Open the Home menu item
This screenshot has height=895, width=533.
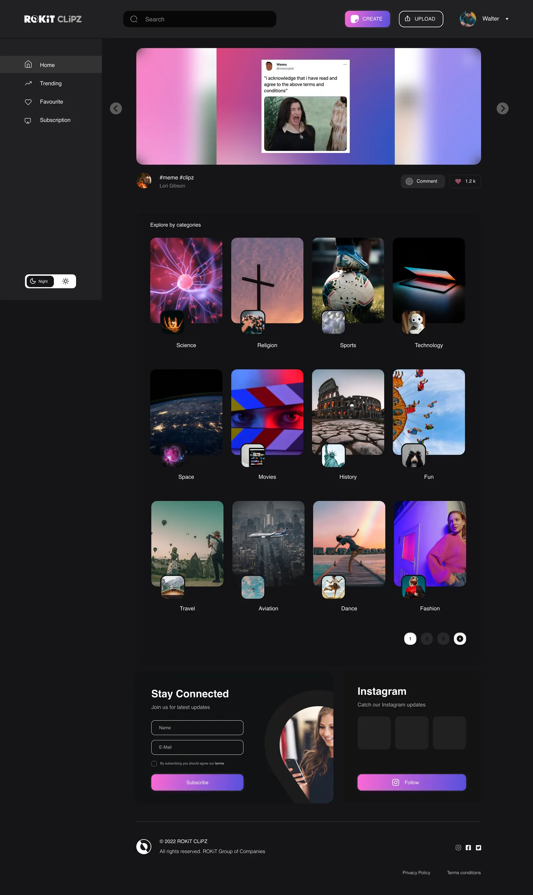pos(51,65)
